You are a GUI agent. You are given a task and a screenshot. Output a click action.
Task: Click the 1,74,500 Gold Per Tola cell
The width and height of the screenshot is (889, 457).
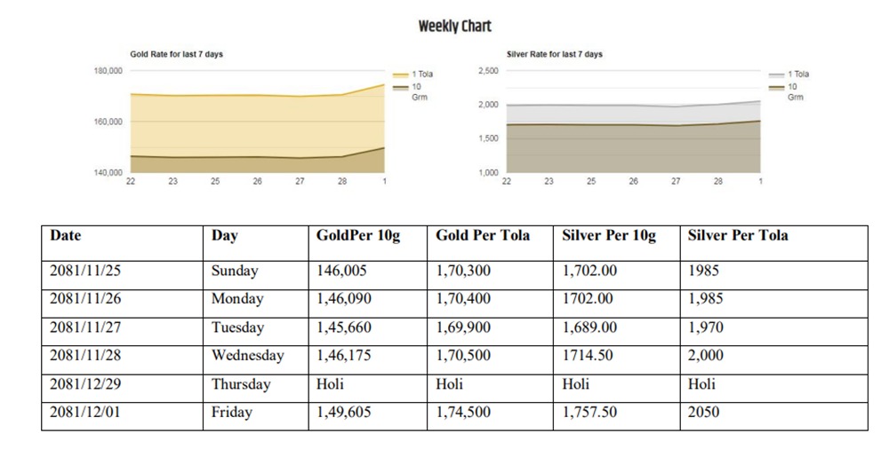click(465, 413)
